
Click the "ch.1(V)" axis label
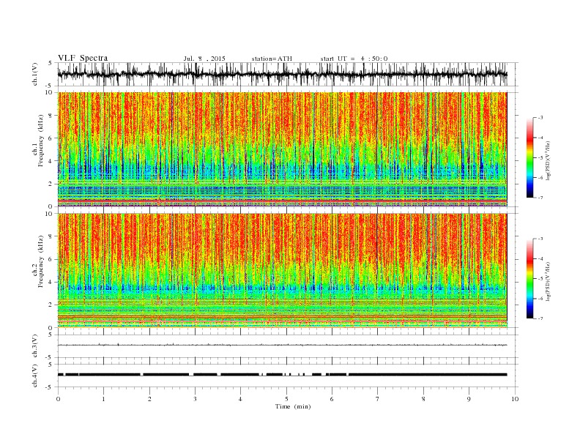tap(35, 74)
